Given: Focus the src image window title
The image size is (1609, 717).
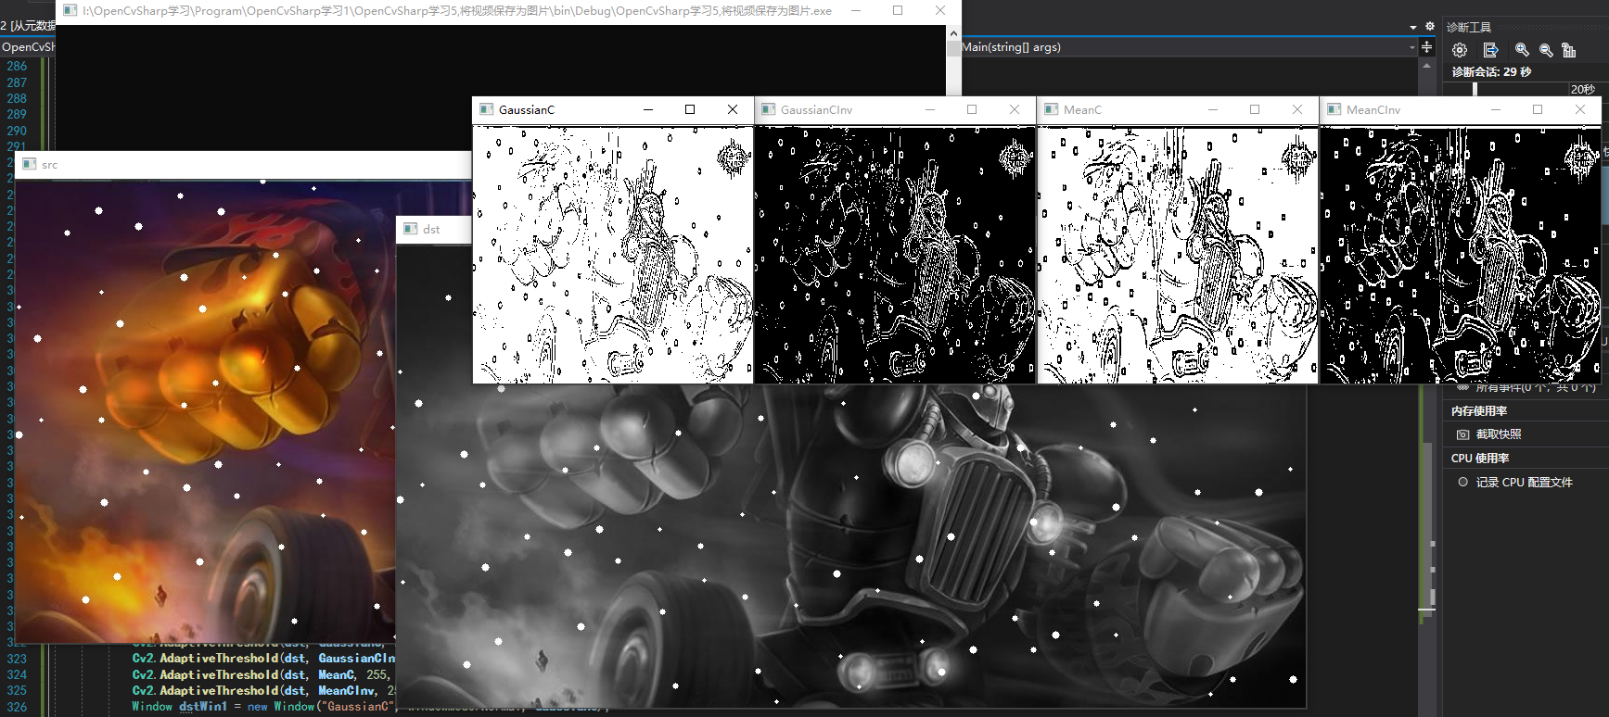Looking at the screenshot, I should click(49, 165).
